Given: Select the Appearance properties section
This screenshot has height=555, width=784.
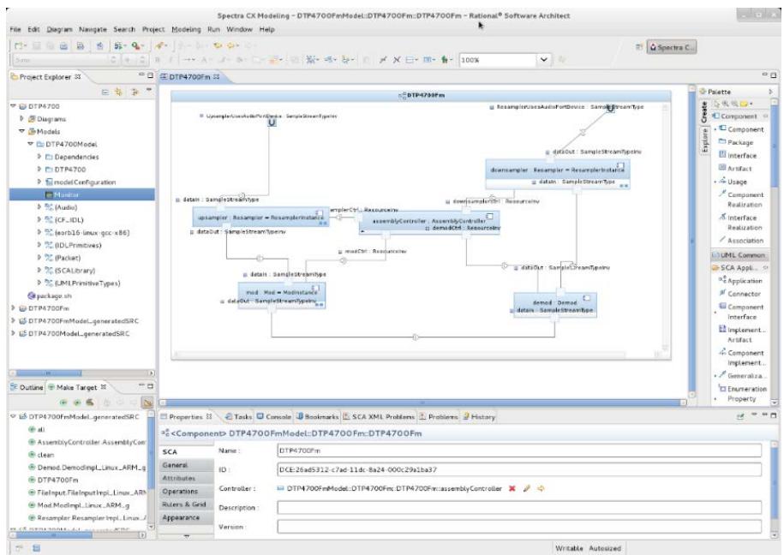Looking at the screenshot, I should coord(181,517).
